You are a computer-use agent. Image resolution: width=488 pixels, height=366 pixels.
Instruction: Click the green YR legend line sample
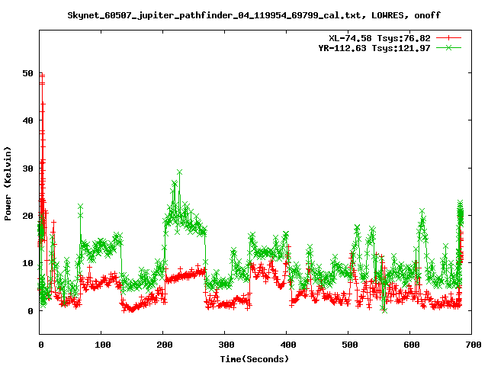coord(448,48)
